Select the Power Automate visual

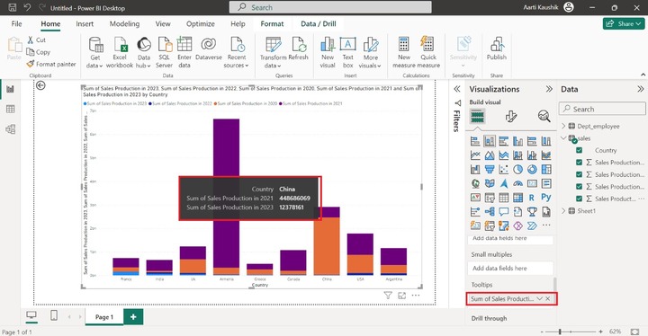point(532,225)
